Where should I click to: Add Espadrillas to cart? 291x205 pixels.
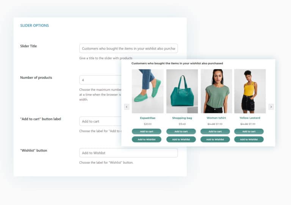click(x=147, y=131)
